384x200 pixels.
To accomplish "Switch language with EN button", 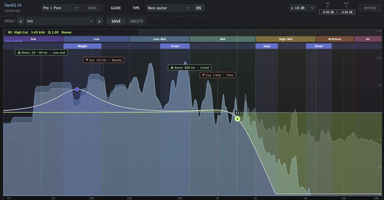I will [199, 8].
